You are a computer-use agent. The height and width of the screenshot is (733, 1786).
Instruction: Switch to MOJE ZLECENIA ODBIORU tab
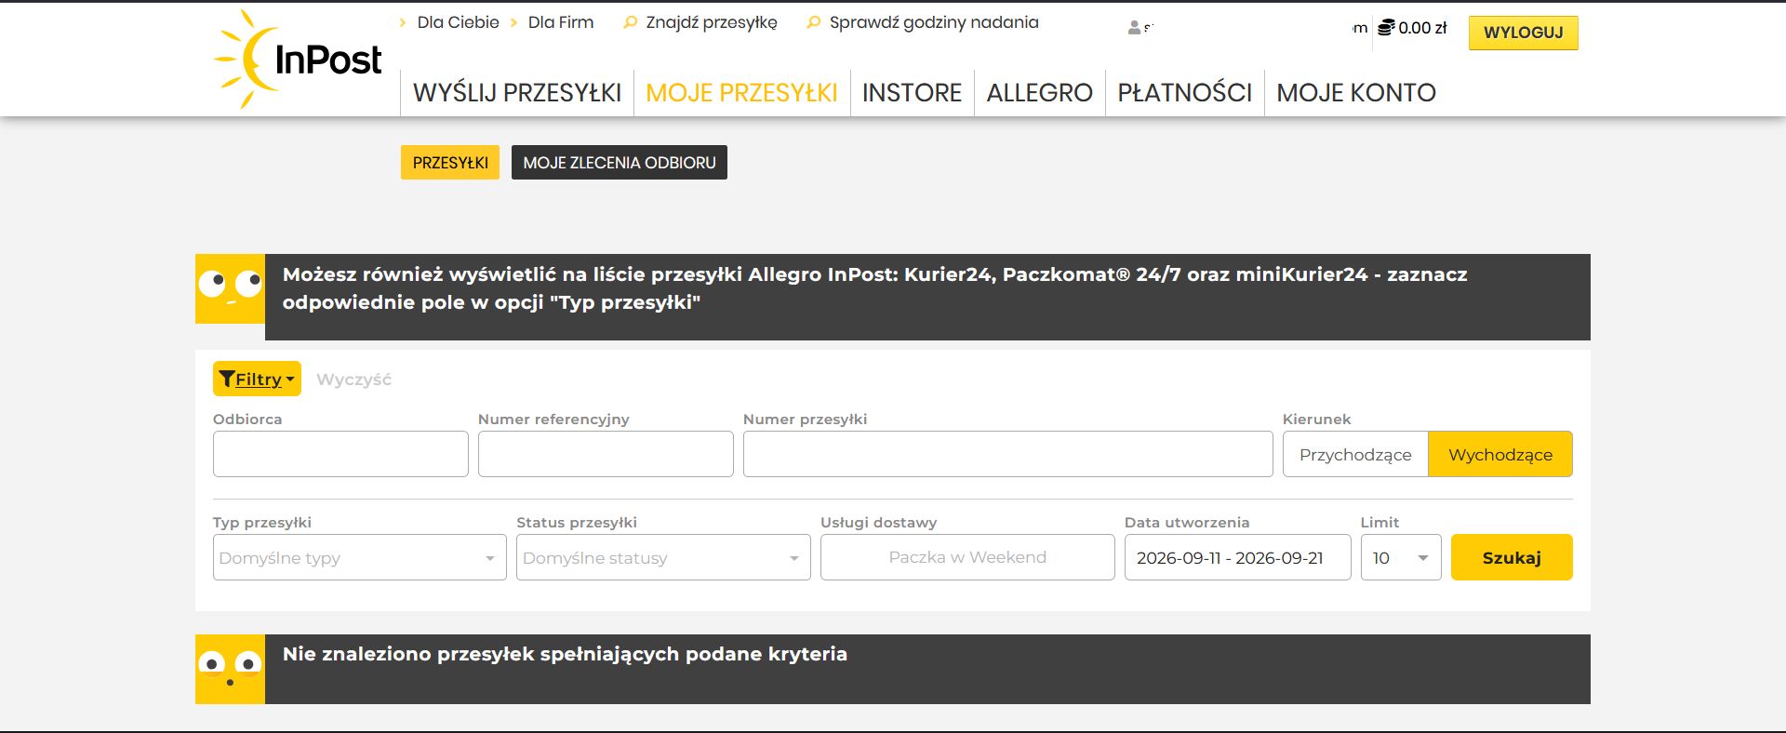pyautogui.click(x=620, y=163)
